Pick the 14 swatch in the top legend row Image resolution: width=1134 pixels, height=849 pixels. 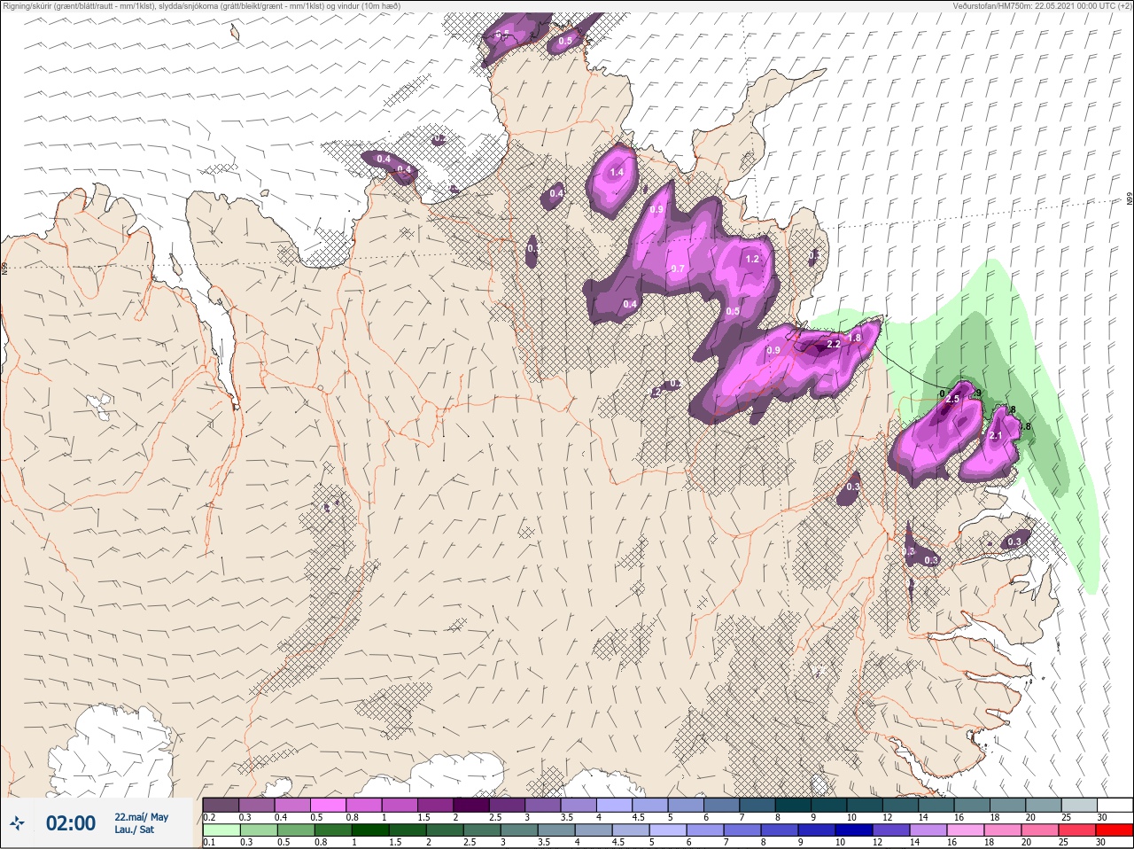click(x=936, y=805)
